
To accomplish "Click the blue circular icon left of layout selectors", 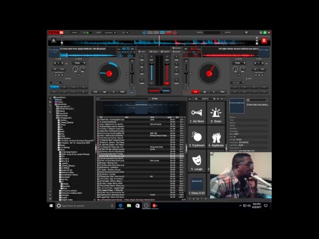I will (x=144, y=33).
